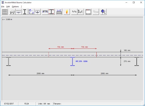Select the steel I-profile icon
145x106 pixels.
(x=25, y=12)
